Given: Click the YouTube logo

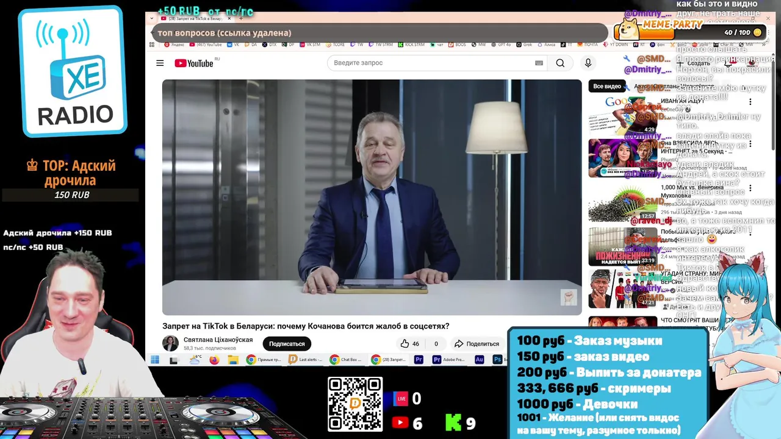Looking at the screenshot, I should (194, 63).
